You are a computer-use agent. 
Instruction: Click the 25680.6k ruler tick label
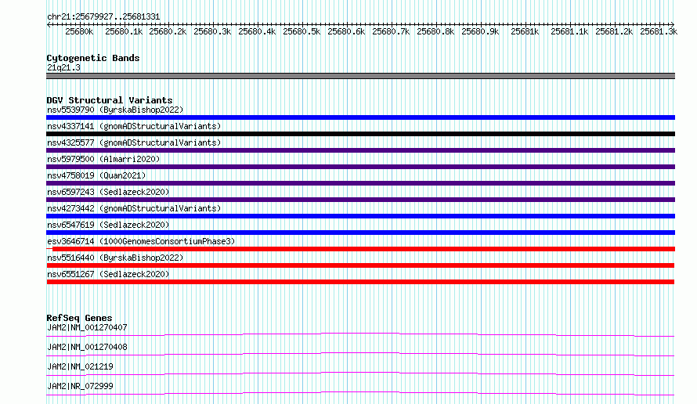346,31
